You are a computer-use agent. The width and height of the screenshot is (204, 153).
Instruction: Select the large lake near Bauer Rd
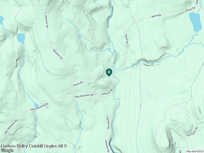pos(195,22)
